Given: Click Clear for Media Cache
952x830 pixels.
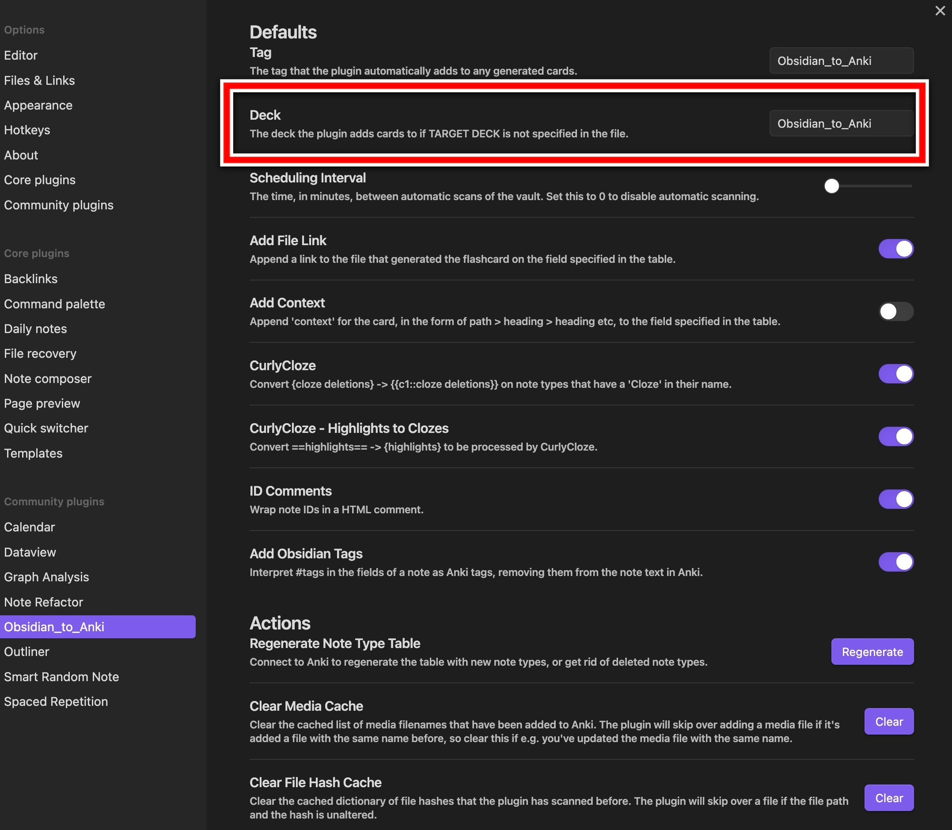Looking at the screenshot, I should click(888, 722).
